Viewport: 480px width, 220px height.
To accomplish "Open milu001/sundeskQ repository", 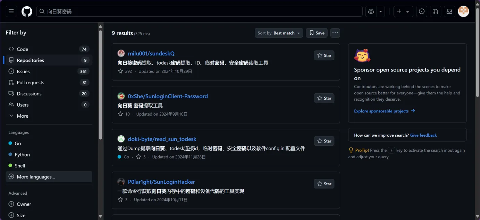I will [x=151, y=53].
